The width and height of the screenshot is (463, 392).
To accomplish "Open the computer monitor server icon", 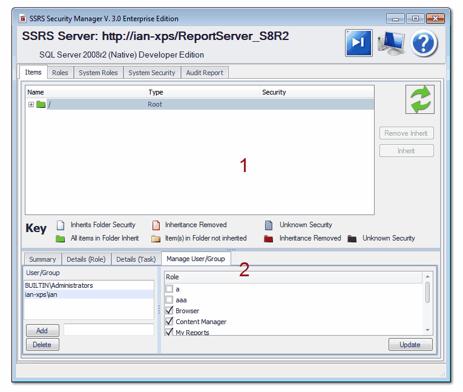I will click(x=391, y=43).
